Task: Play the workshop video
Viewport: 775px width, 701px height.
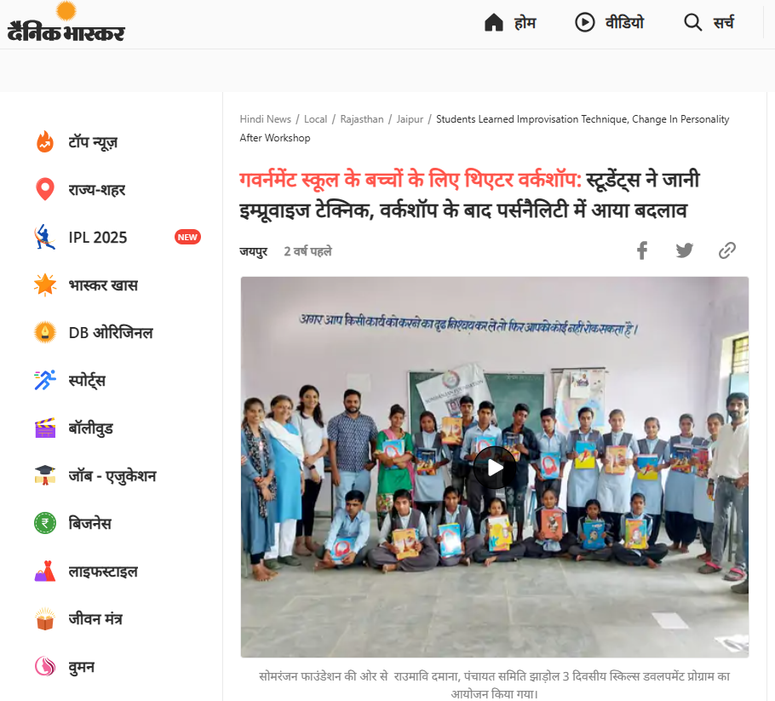Action: (495, 467)
